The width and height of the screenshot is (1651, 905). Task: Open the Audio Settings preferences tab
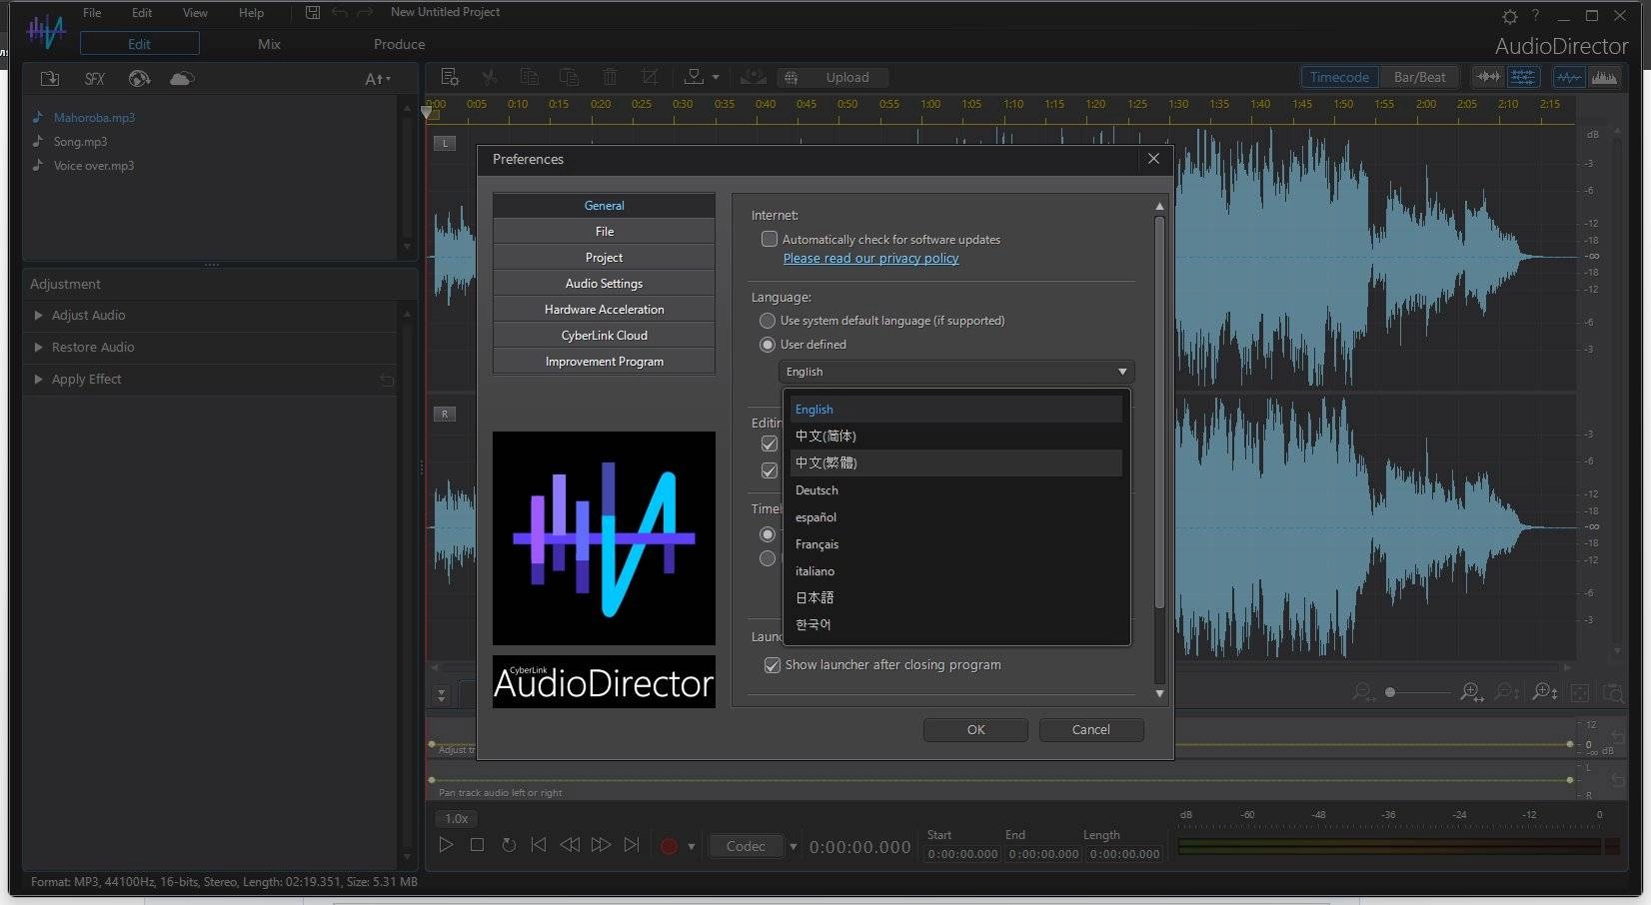coord(604,284)
